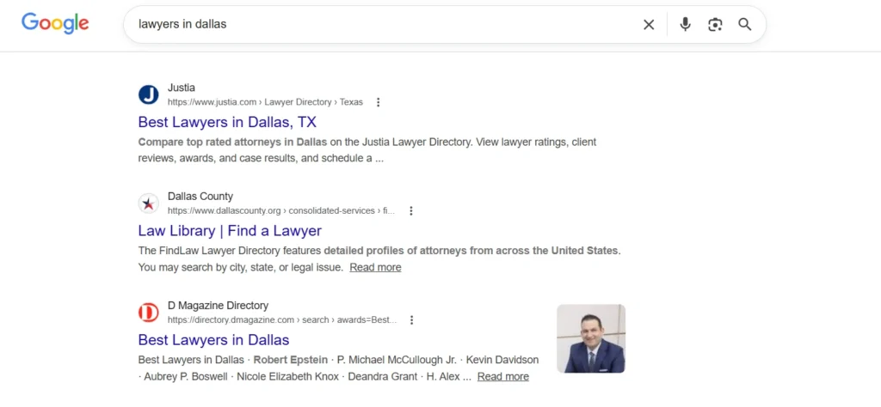Click the magnifying glass search icon

pos(745,25)
